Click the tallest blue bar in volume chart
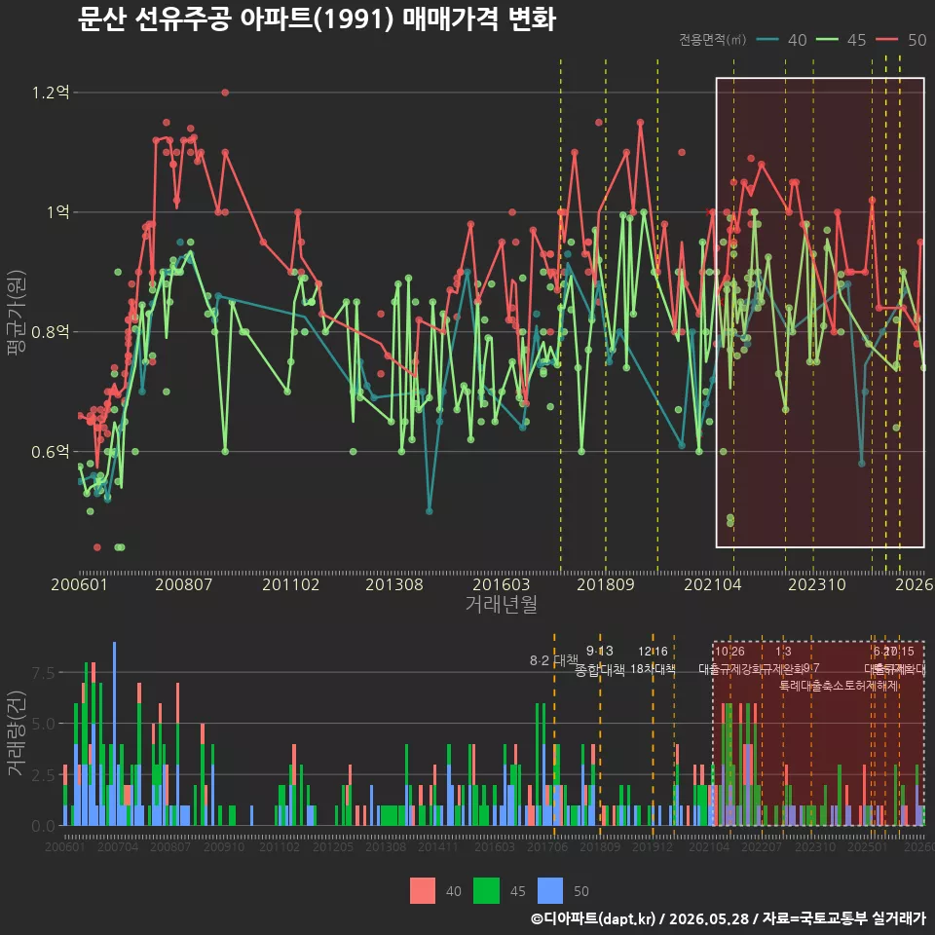This screenshot has height=935, width=935. [115, 733]
